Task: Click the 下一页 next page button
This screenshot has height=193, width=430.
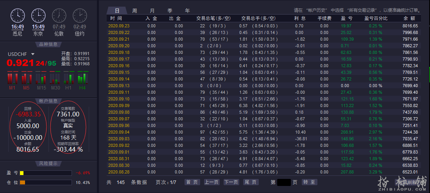Action: [x=231, y=182]
